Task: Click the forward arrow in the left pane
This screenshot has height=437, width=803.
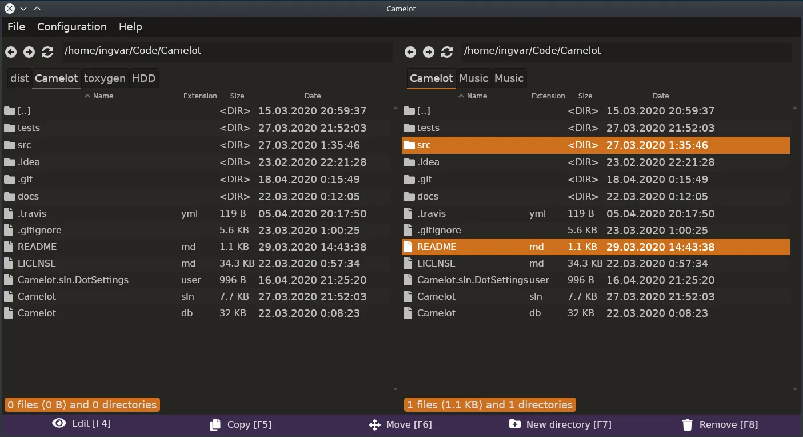Action: click(x=29, y=52)
